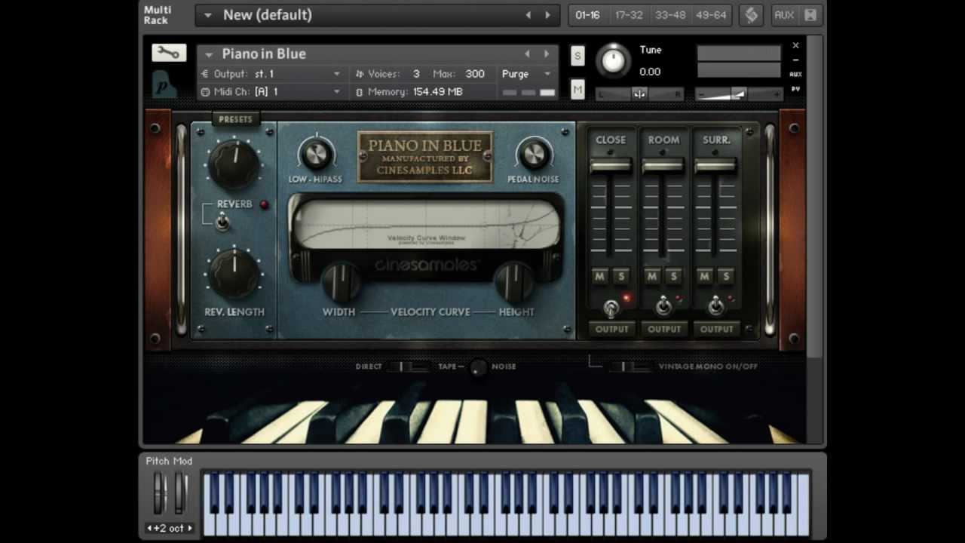
Task: Mute the Close mic channel
Action: 599,277
